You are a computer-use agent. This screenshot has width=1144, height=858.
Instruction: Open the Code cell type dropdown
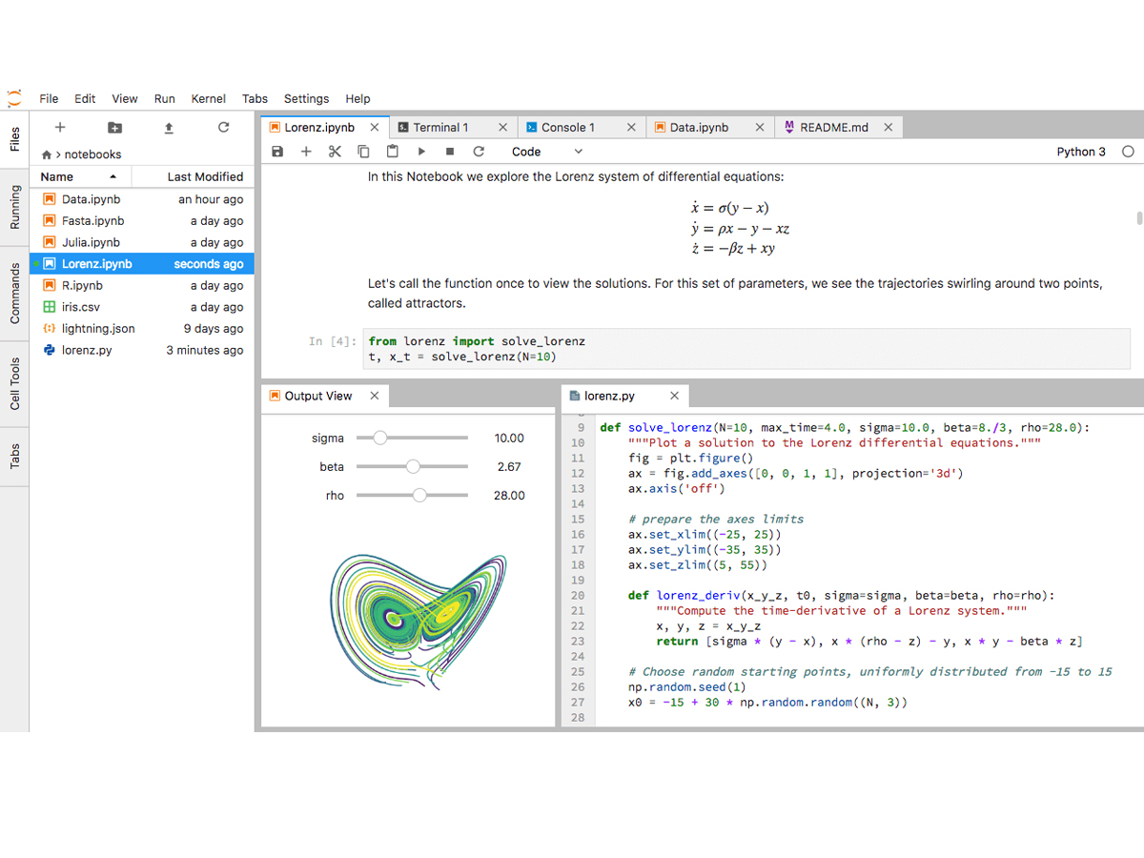coord(547,152)
